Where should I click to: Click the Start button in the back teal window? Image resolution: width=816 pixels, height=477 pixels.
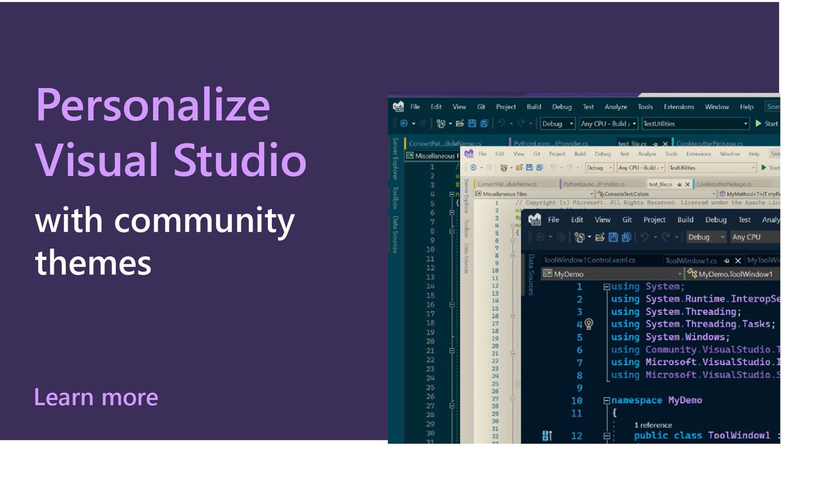coord(767,124)
